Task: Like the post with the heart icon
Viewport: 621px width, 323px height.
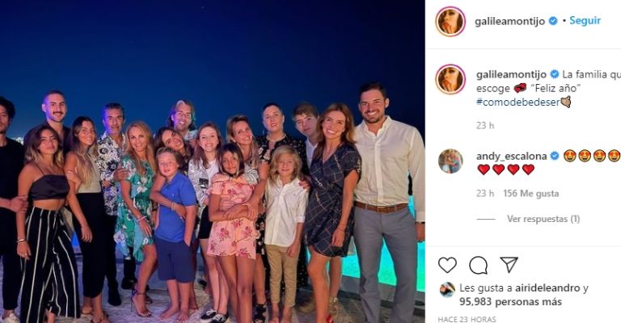Action: coord(447,266)
